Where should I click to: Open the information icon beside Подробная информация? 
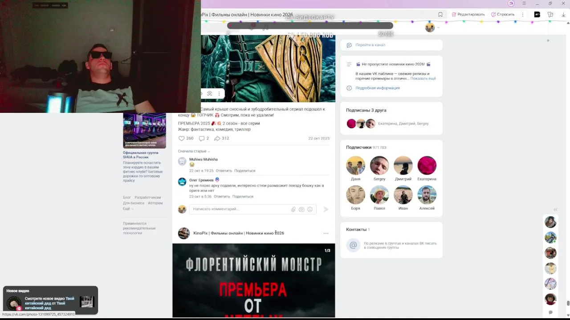pyautogui.click(x=349, y=88)
